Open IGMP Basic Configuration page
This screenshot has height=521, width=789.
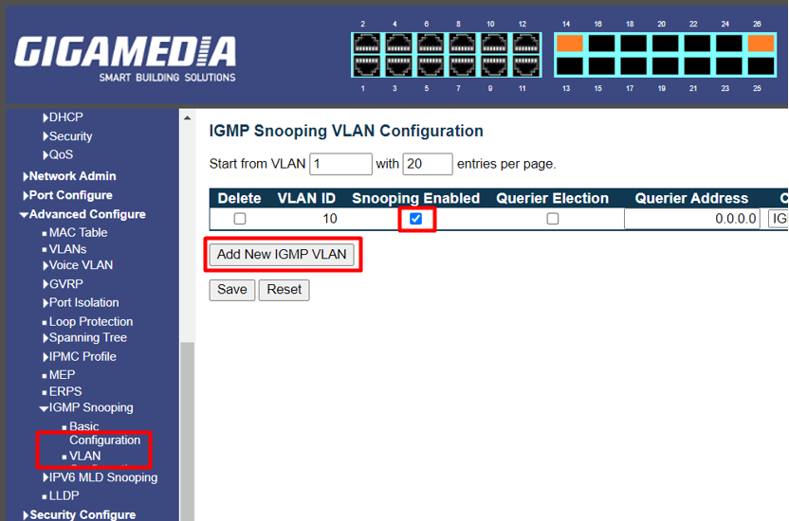pos(101,434)
